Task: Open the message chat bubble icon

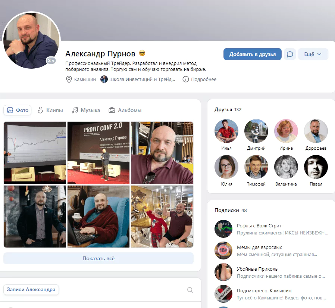Action: click(290, 54)
